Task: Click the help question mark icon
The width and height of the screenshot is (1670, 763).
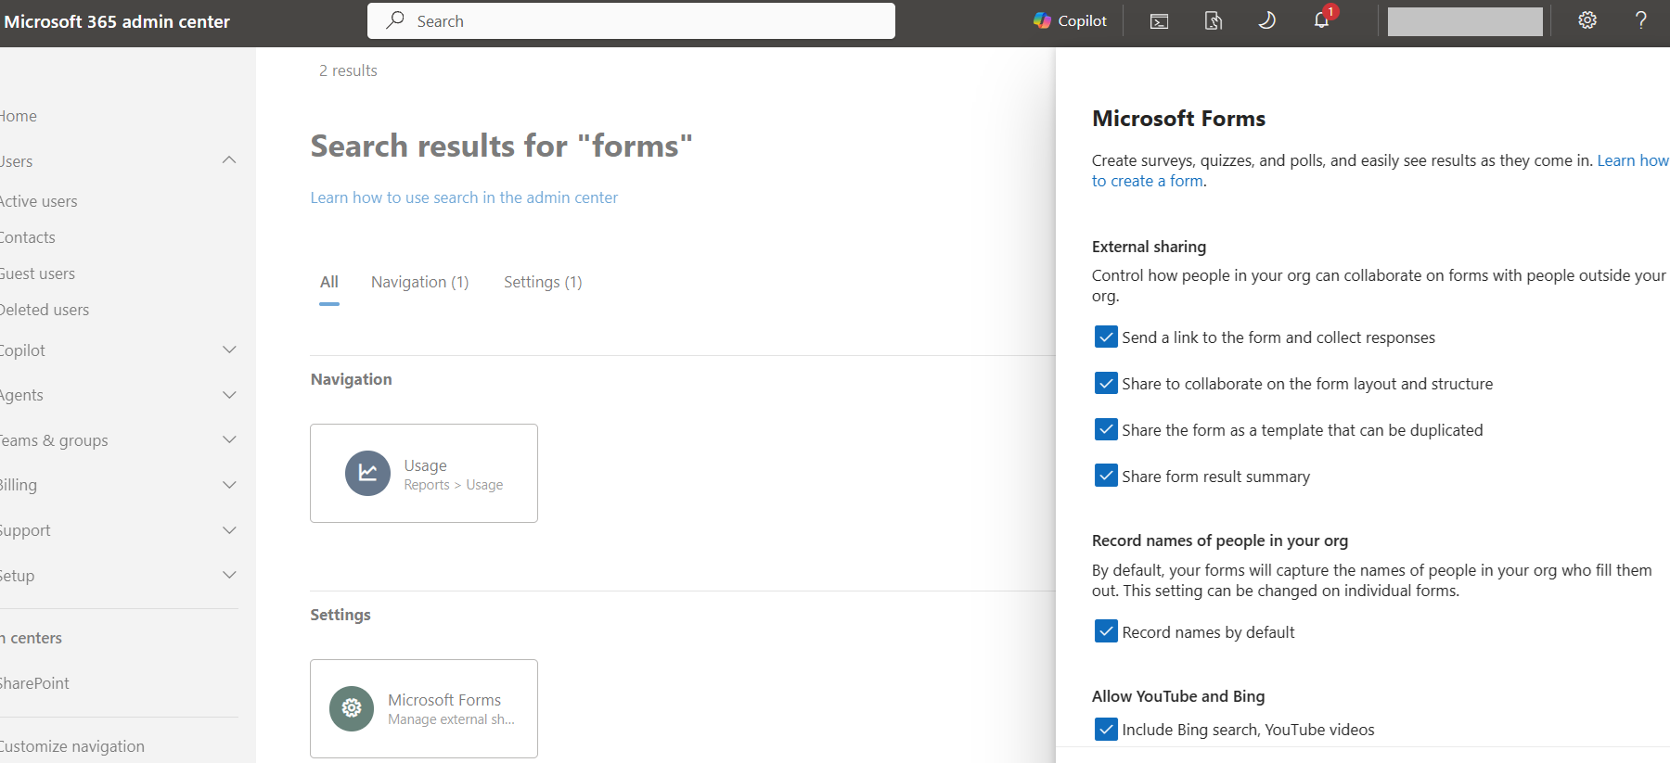Action: point(1640,20)
